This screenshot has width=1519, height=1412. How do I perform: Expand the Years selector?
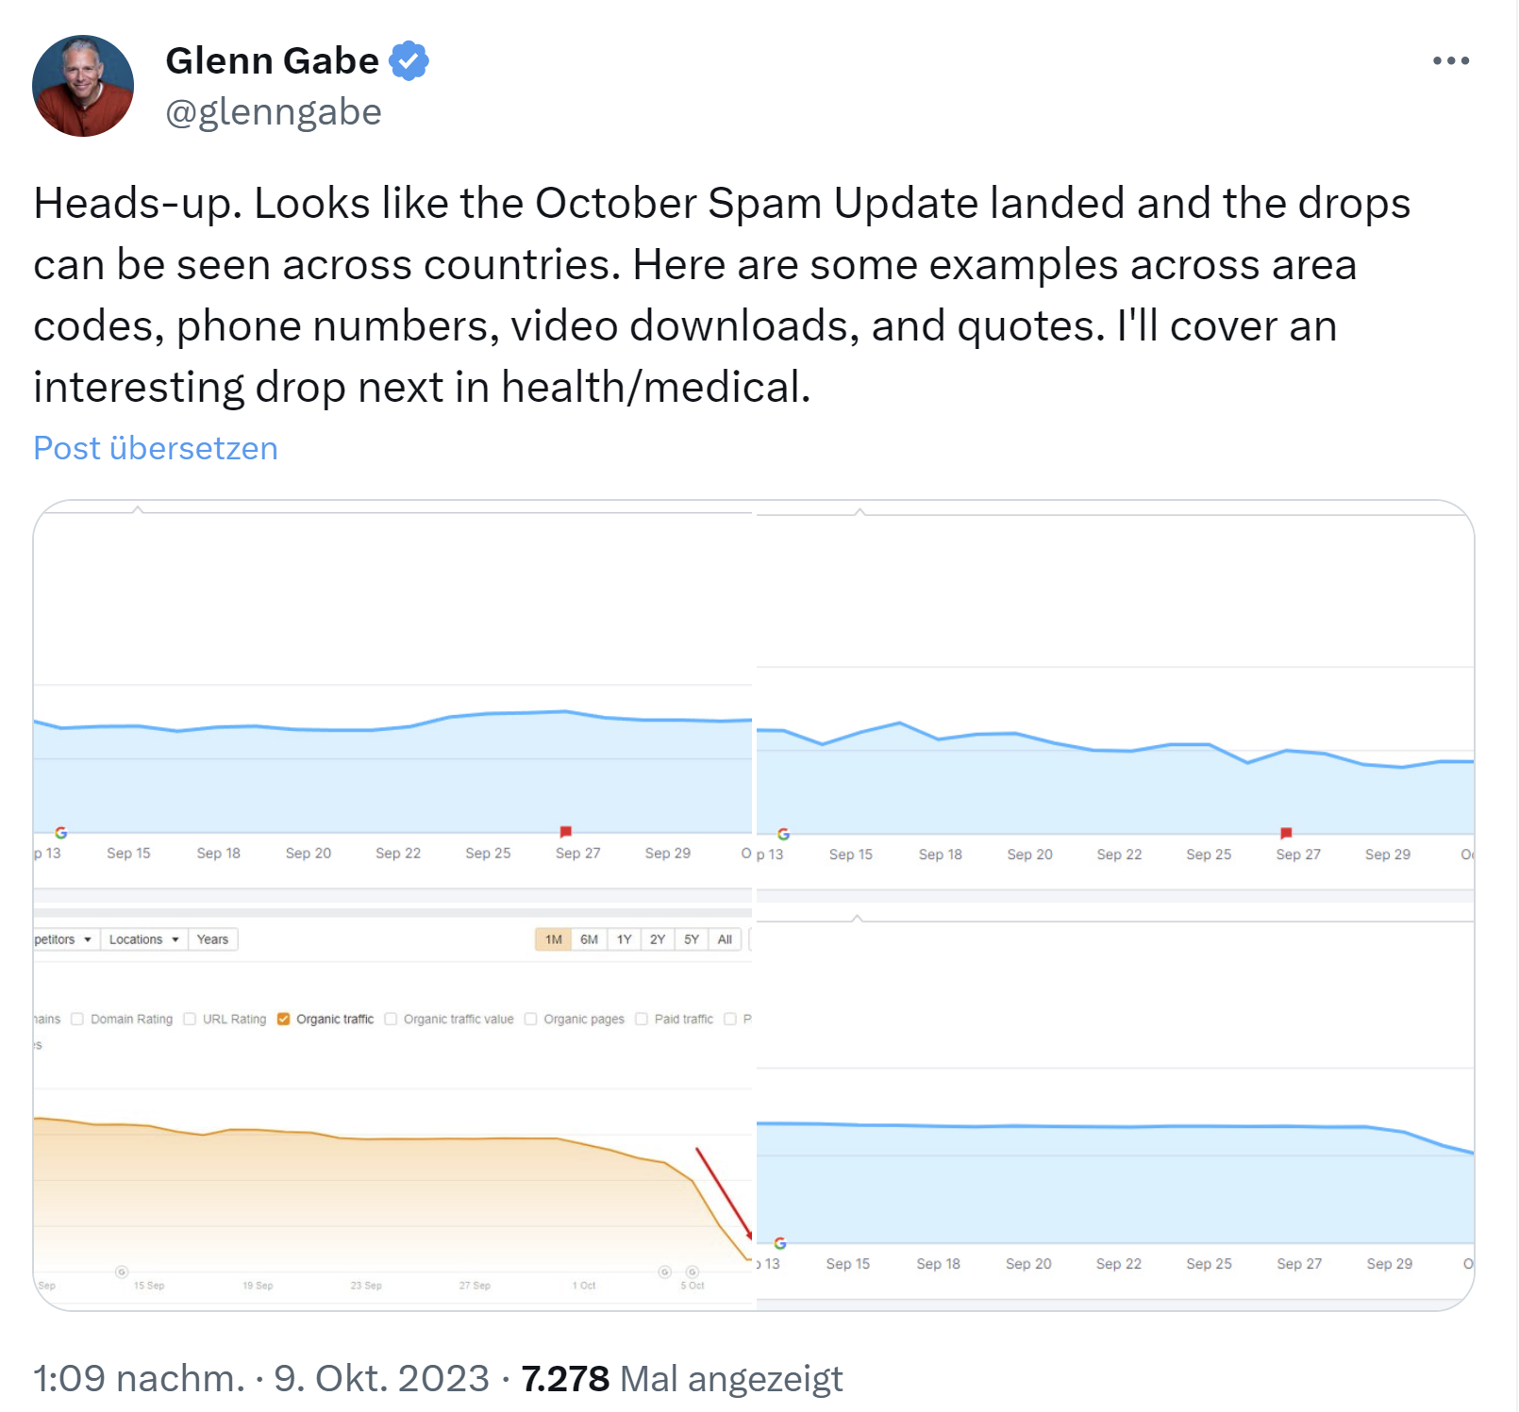(213, 939)
